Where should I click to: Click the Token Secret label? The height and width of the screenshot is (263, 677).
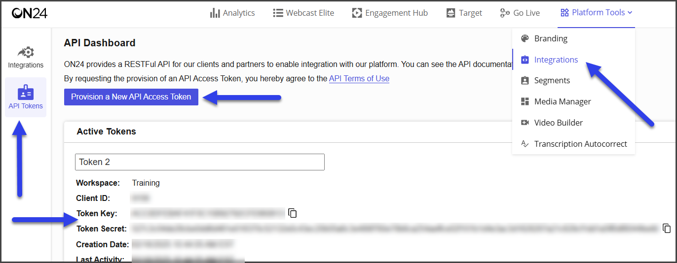(102, 229)
